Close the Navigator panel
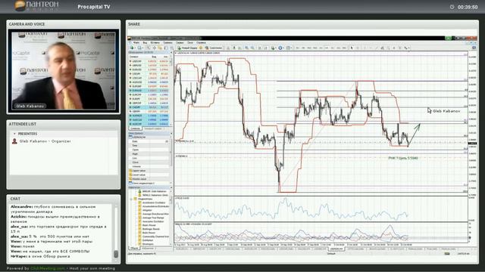 click(x=171, y=187)
